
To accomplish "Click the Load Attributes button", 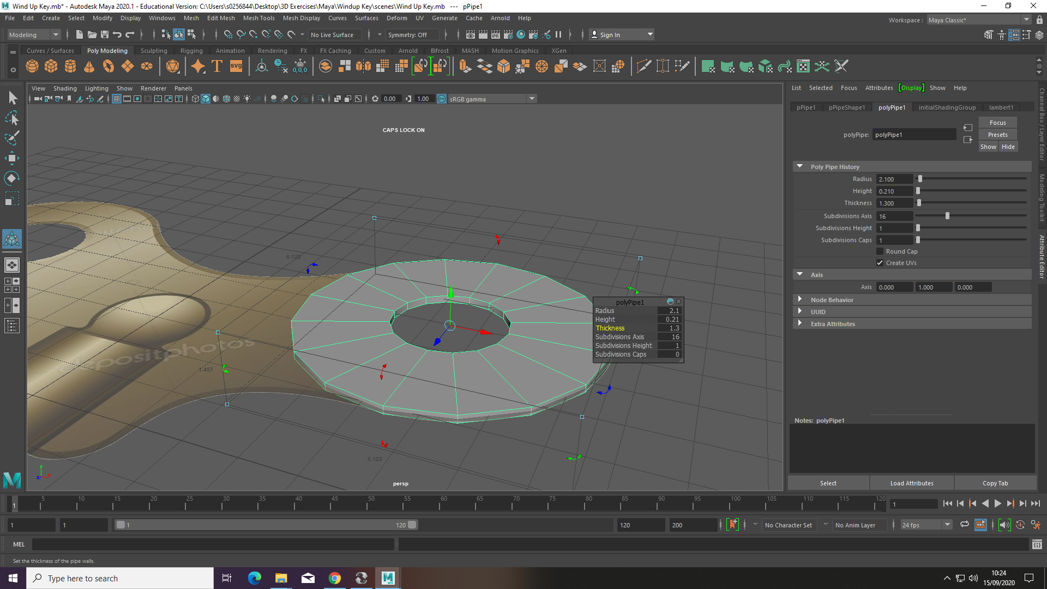I will click(x=912, y=483).
